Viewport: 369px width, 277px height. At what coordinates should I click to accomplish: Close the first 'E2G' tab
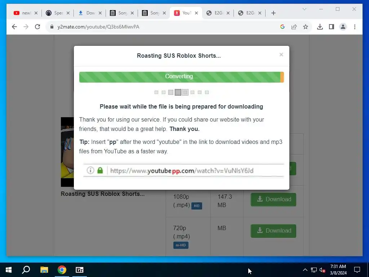point(228,13)
